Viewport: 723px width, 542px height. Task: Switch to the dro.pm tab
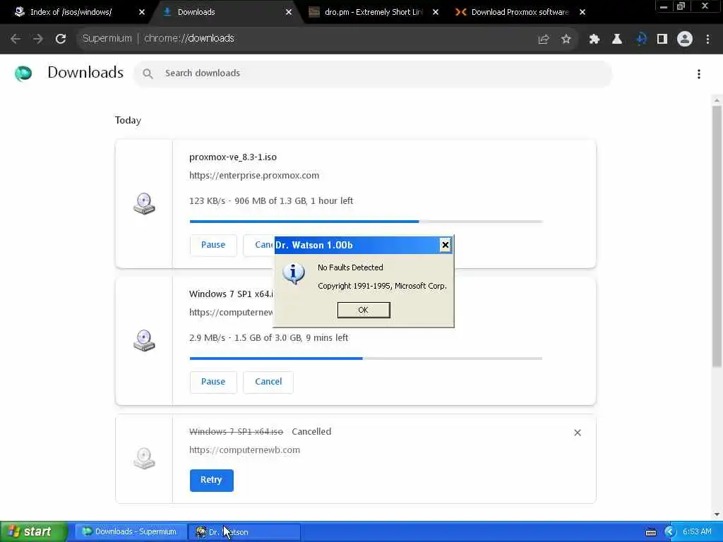(374, 12)
